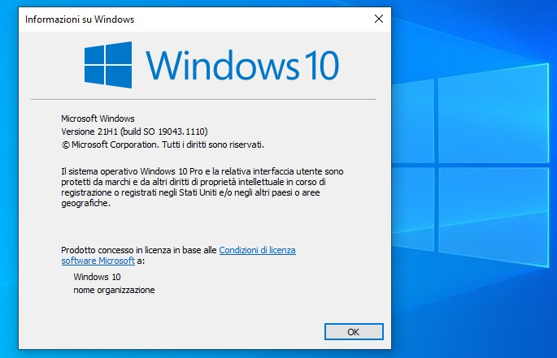Image resolution: width=557 pixels, height=358 pixels.
Task: Open the Condizioni di licenza software Microsoft link
Action: click(257, 250)
